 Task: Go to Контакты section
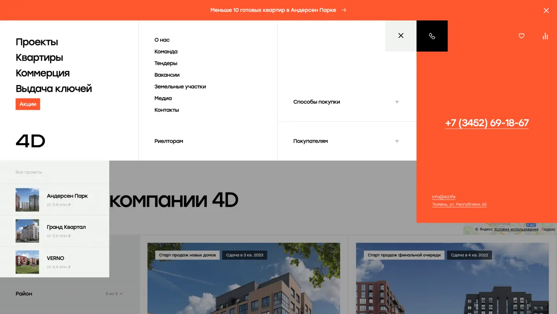tap(167, 110)
